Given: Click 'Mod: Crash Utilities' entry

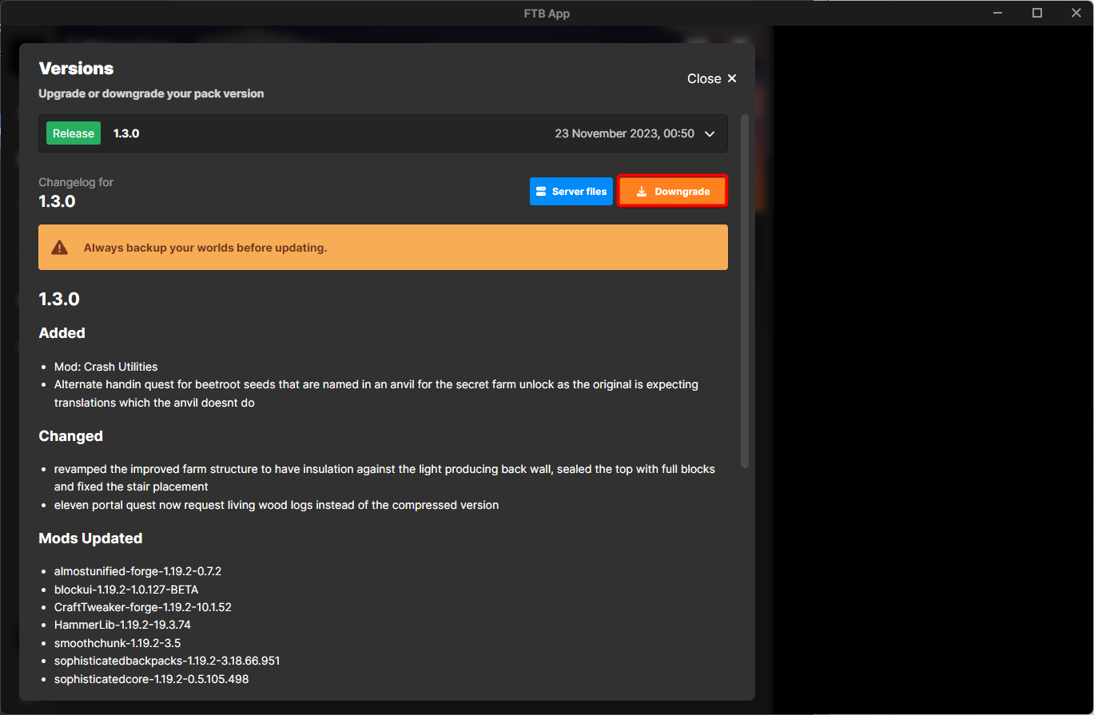Looking at the screenshot, I should pyautogui.click(x=105, y=367).
